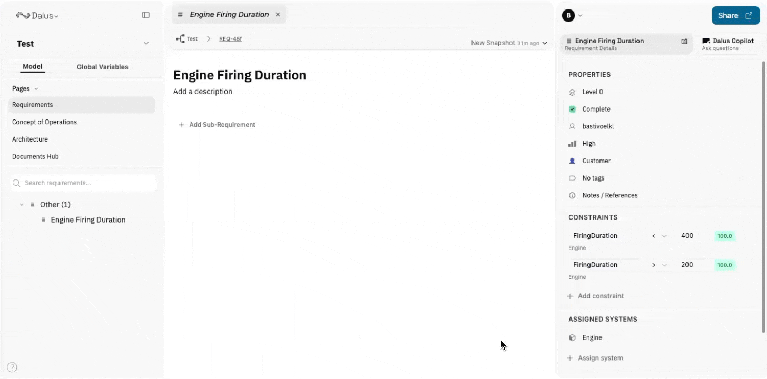Click the bastivoelkl assignee person icon
Image resolution: width=767 pixels, height=379 pixels.
tap(572, 126)
